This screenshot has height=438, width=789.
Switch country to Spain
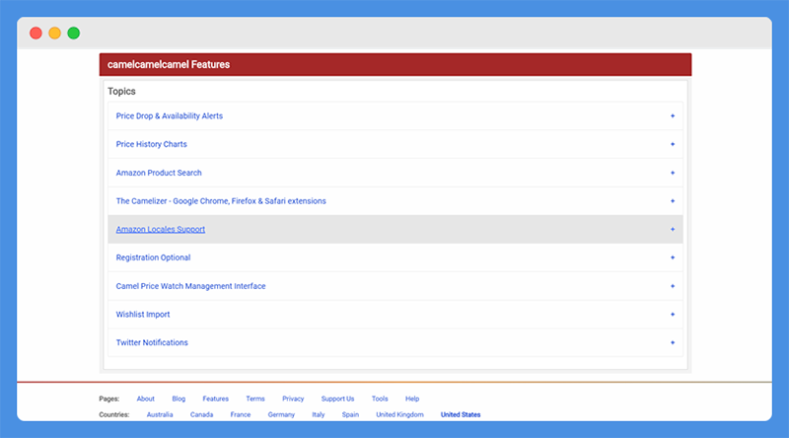[350, 415]
